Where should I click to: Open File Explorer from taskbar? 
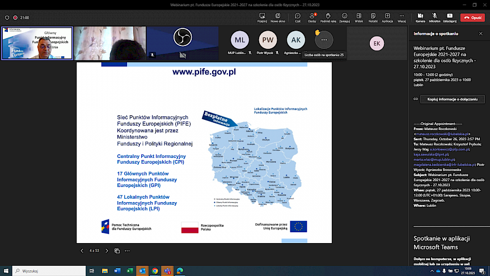click(x=105, y=271)
